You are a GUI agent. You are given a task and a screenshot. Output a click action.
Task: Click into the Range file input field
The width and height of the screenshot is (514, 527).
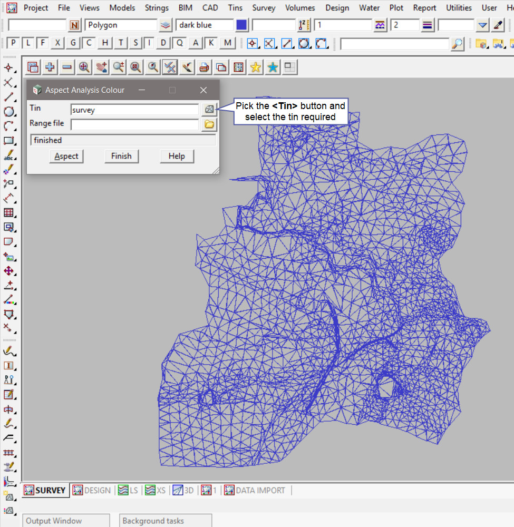tap(134, 124)
